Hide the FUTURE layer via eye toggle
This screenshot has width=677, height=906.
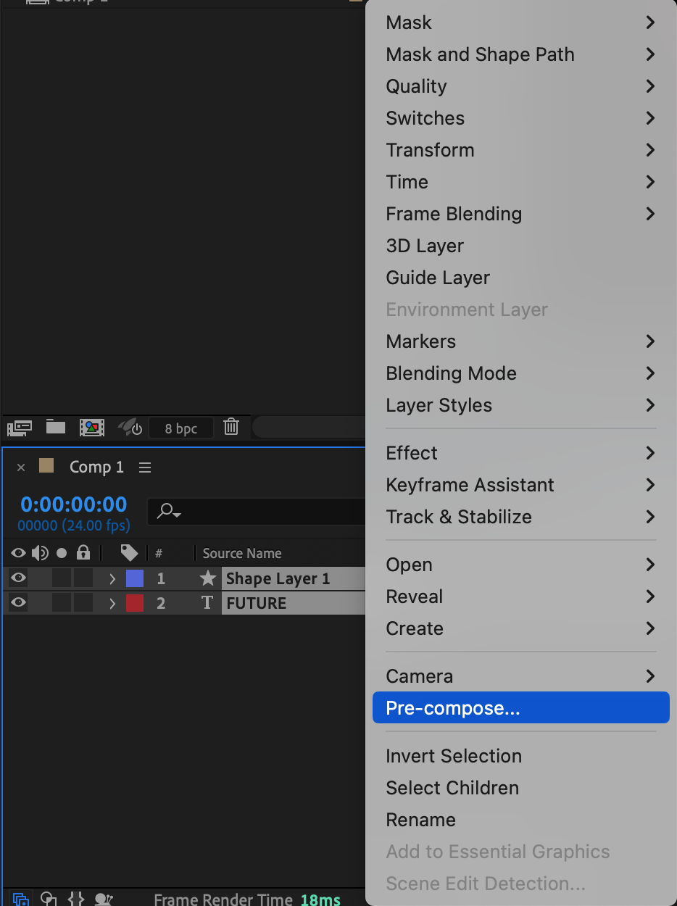pos(19,602)
